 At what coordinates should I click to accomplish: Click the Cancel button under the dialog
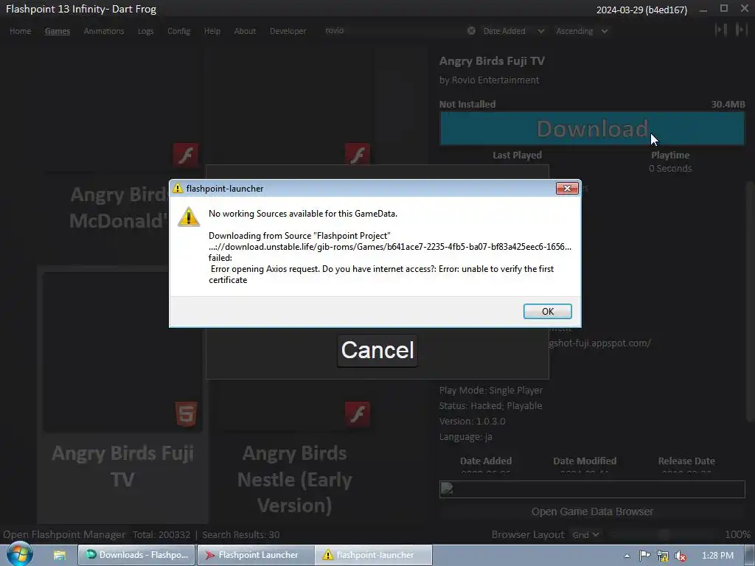377,350
